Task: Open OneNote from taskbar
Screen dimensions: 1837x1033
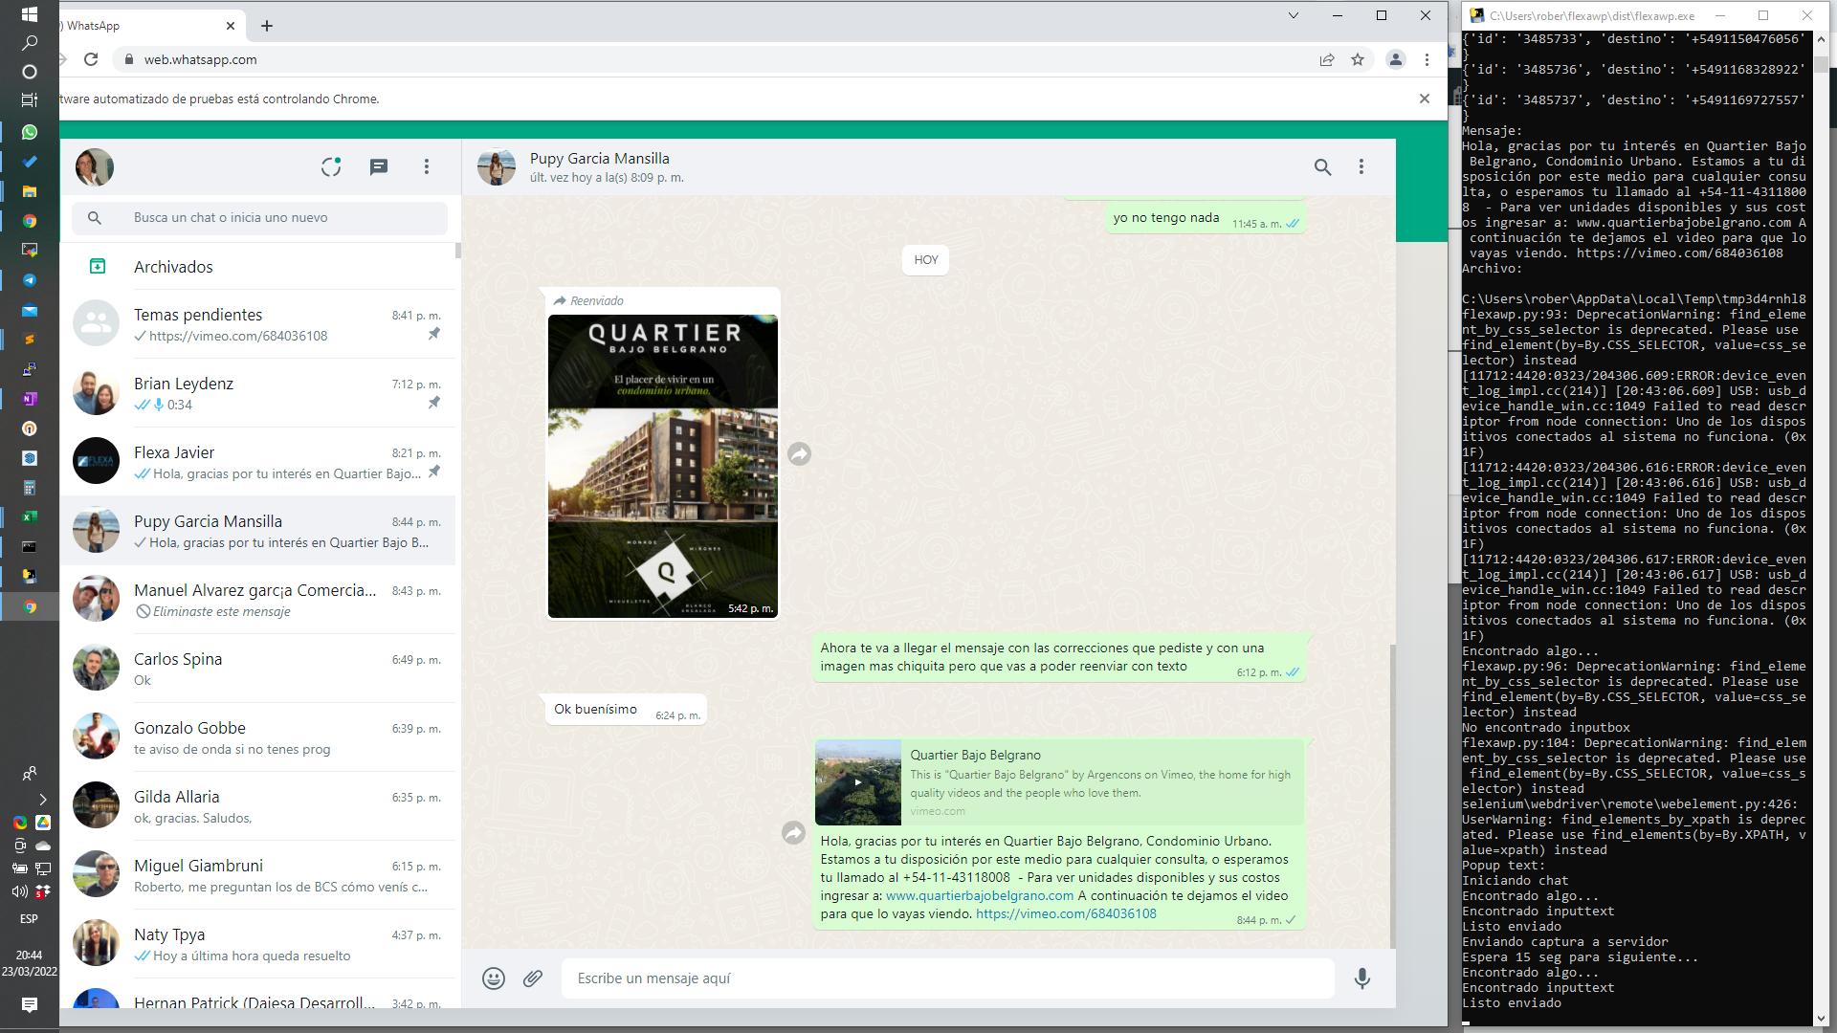Action: [30, 399]
